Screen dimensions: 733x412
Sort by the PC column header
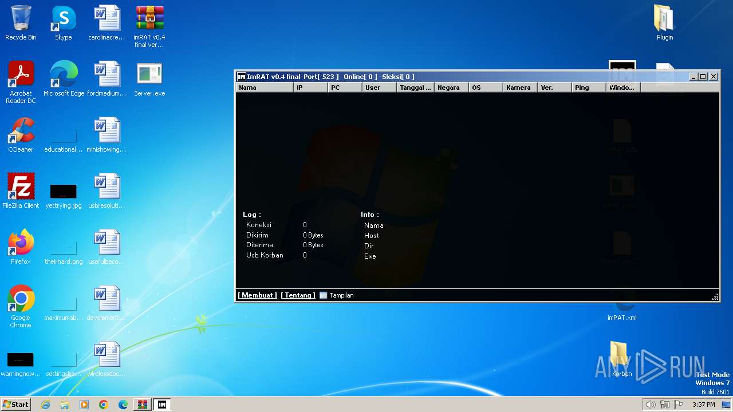[345, 88]
